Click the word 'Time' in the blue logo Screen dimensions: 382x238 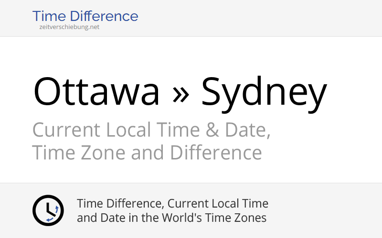click(x=49, y=16)
